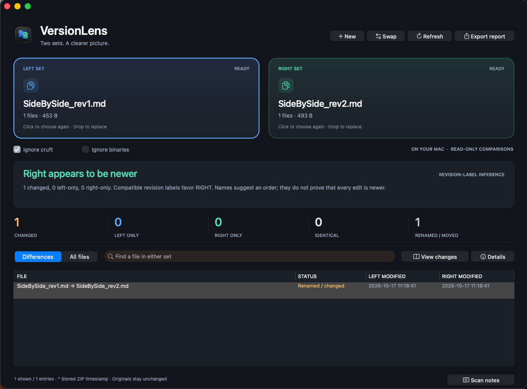Click the CHANGED count stat

(x=25, y=227)
